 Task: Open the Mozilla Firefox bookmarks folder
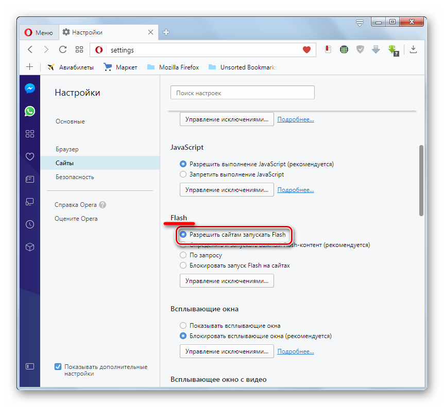tap(173, 67)
